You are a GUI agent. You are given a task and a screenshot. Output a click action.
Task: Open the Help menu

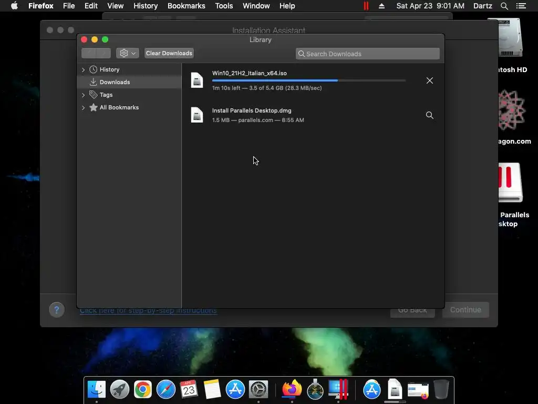point(287,6)
